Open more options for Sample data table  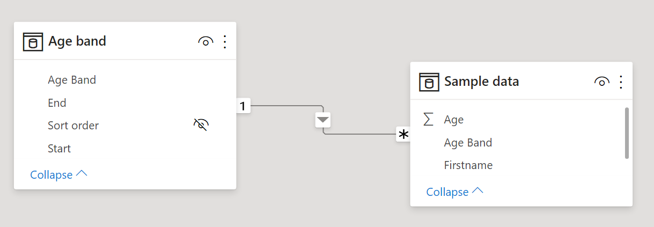pyautogui.click(x=621, y=82)
